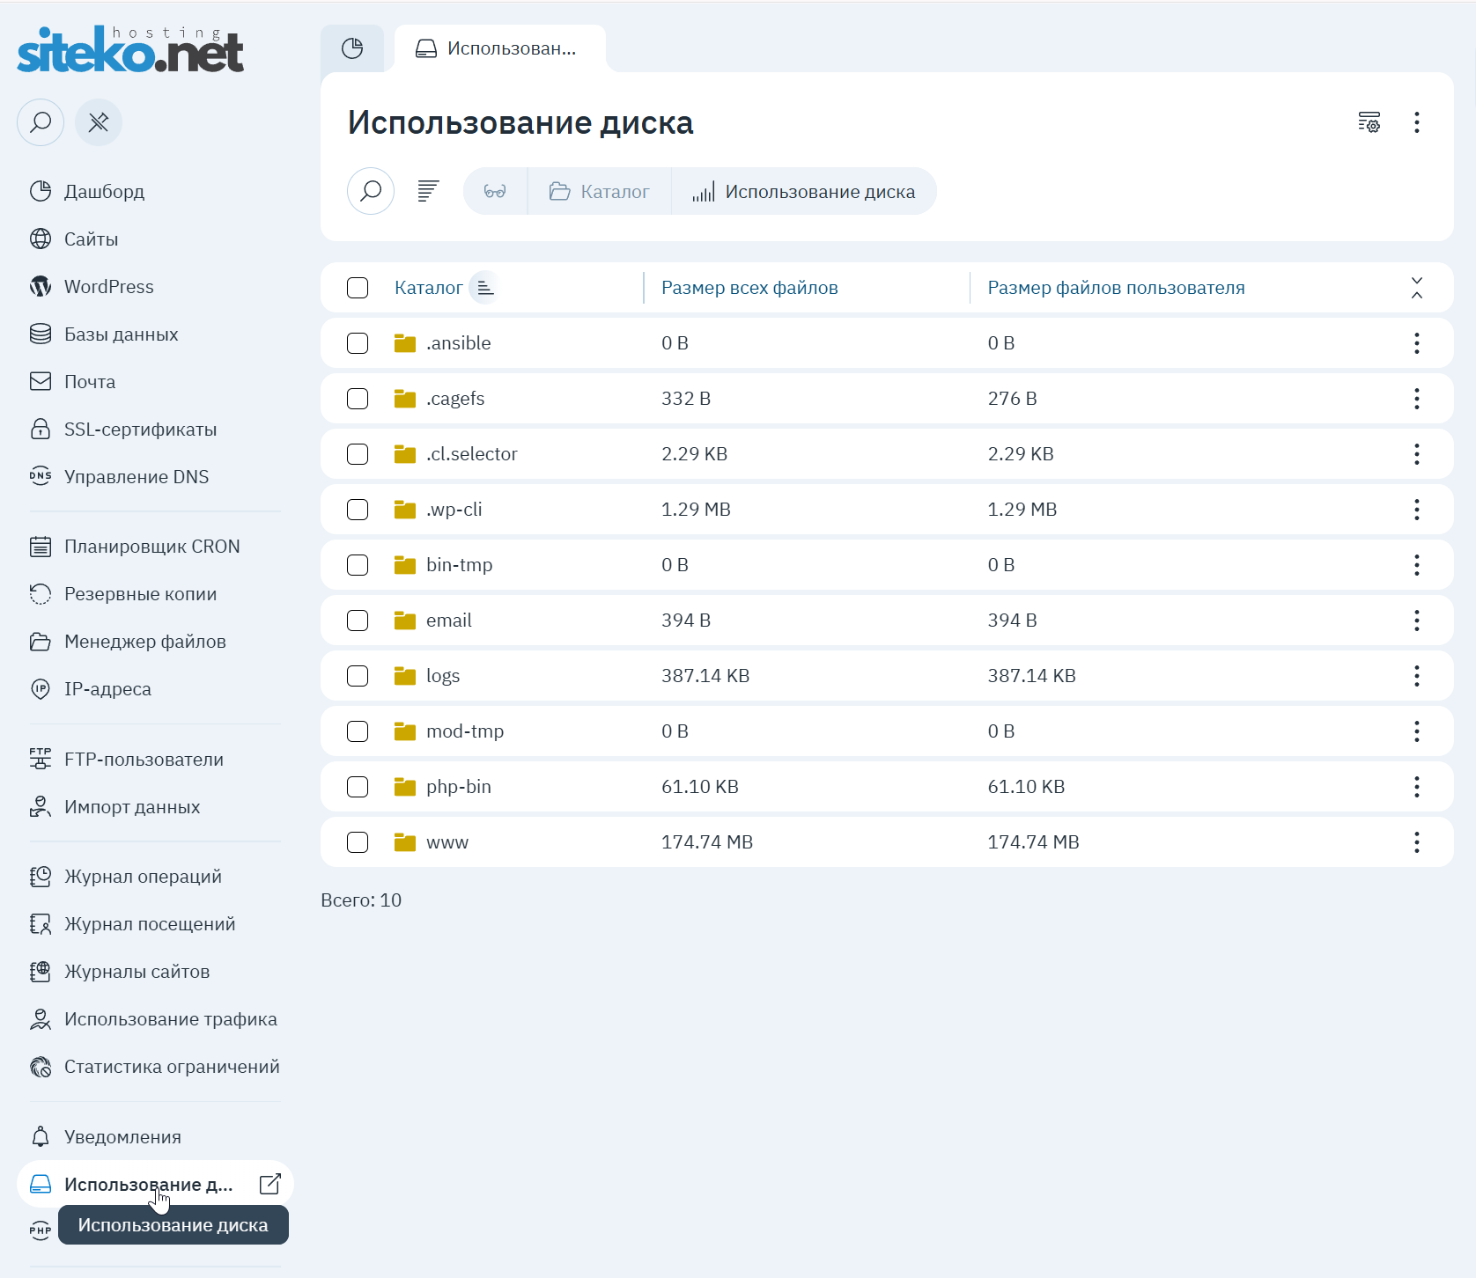Check the logs row checkbox

point(358,676)
